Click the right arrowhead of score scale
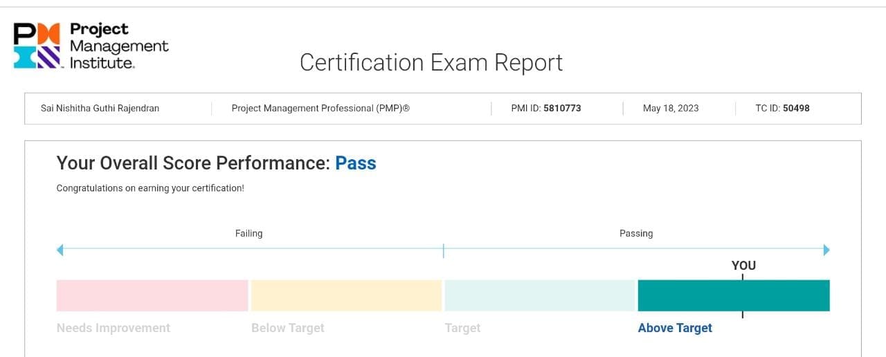 [826, 250]
